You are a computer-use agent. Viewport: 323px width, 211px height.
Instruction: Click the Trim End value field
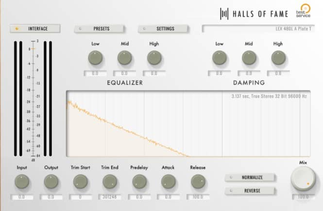click(110, 197)
